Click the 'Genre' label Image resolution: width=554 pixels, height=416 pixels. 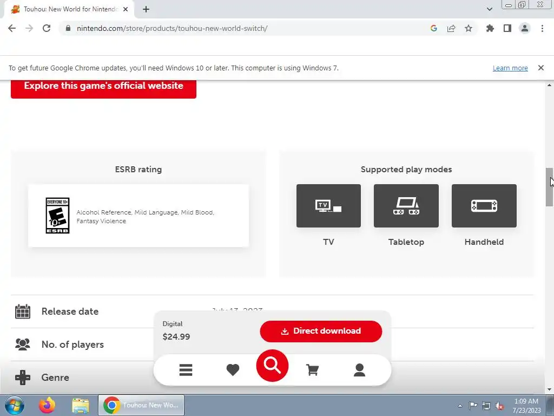(x=55, y=378)
